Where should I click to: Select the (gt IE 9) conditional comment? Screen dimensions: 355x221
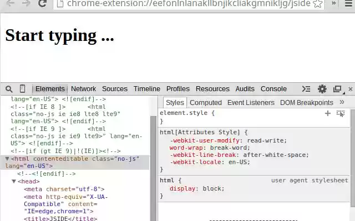point(65,151)
